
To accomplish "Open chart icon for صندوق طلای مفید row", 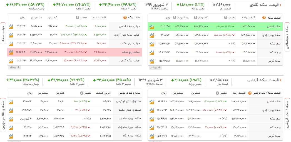I will coord(11,110).
